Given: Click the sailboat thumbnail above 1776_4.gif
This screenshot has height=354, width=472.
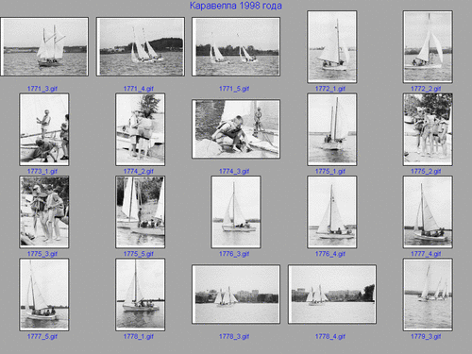Looking at the screenshot, I should 332,212.
